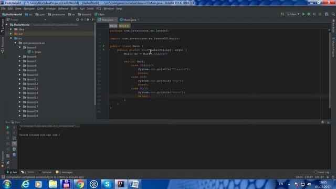336x189 pixels.
Task: Open Search Everywhere magnifier icon
Action: coord(333,14)
